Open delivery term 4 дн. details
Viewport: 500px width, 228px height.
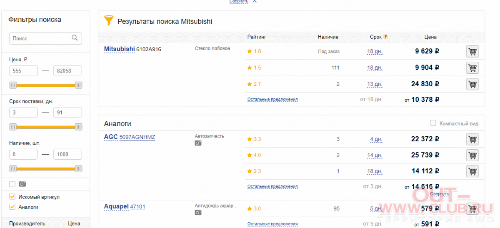coord(376,139)
